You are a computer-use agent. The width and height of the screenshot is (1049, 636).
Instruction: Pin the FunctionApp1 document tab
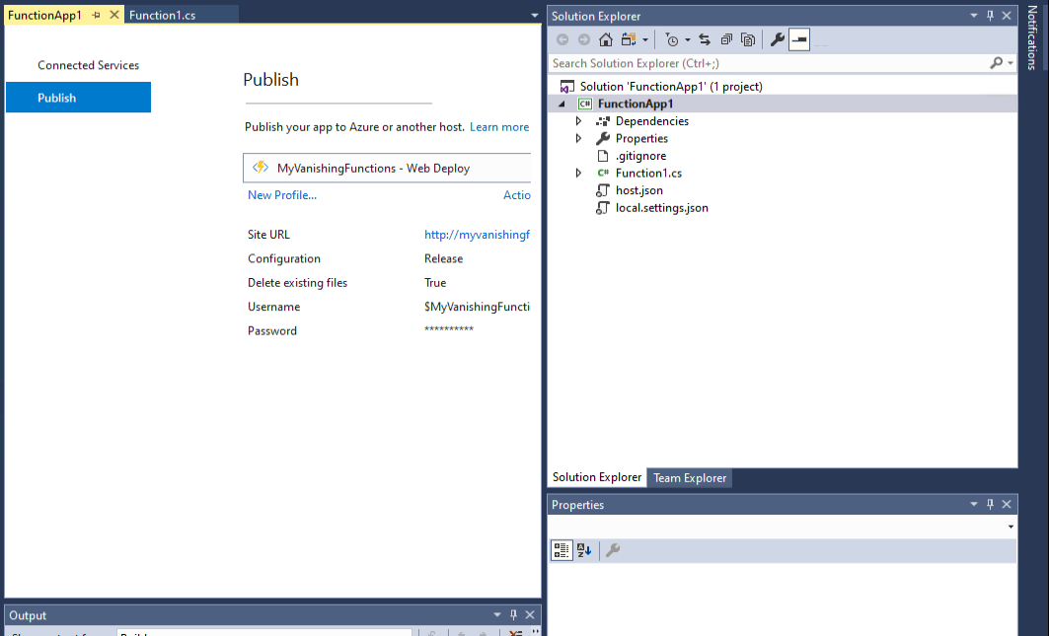point(97,16)
